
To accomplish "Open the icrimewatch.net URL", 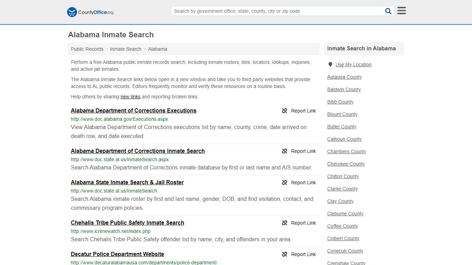I will (x=111, y=231).
